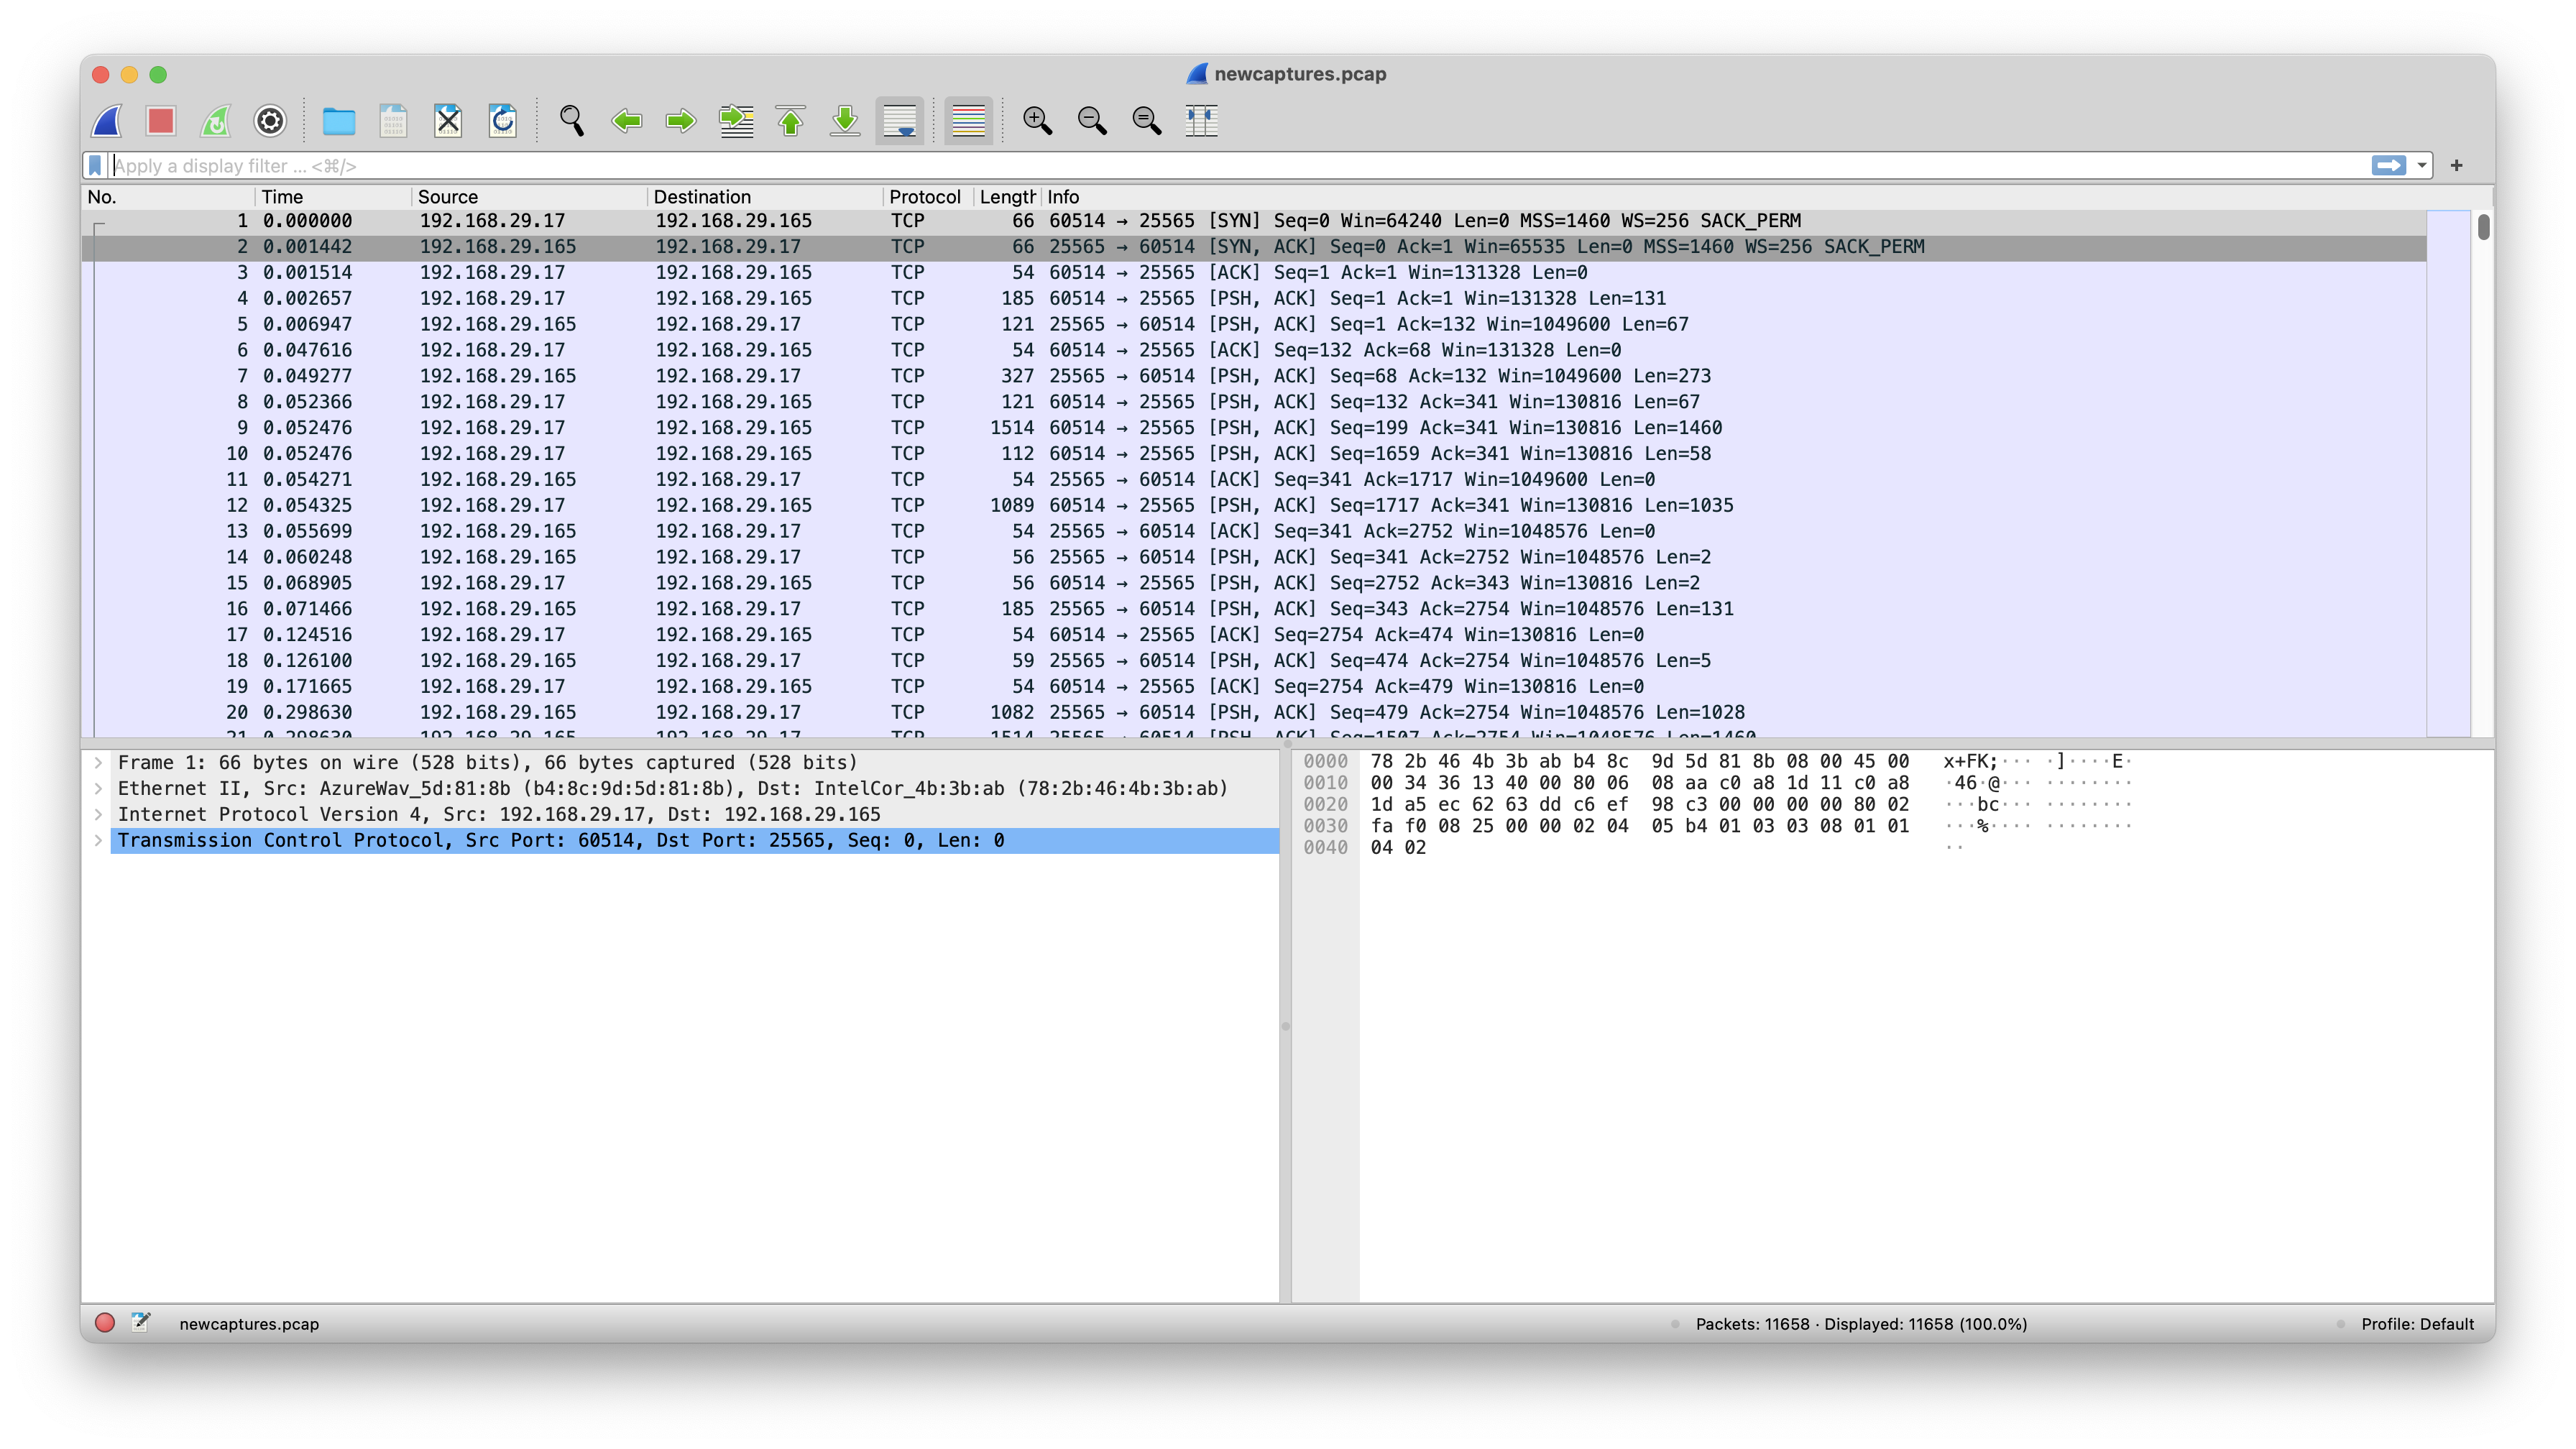Go forward in packet history
This screenshot has width=2576, height=1449.
click(681, 121)
